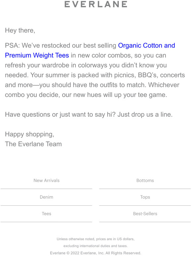Click the "prices are in US dollars" disclaimer
Image resolution: width=192 pixels, height=256 pixels.
pos(115,239)
